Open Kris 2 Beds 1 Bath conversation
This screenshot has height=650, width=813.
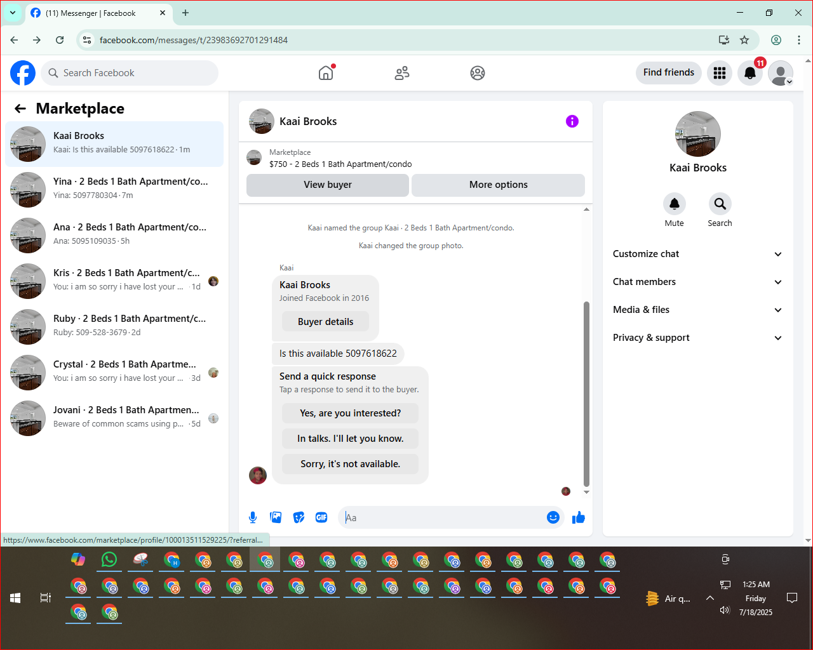[114, 281]
